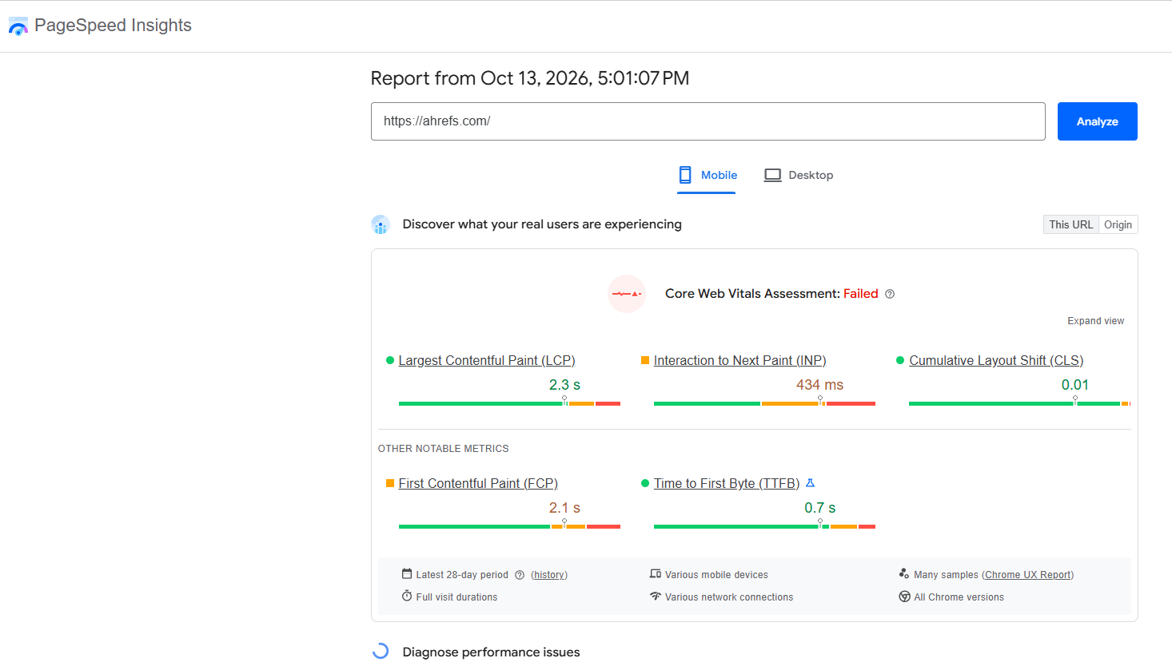Image resolution: width=1172 pixels, height=670 pixels.
Task: Click the PageSpeed Insights title text
Action: pyautogui.click(x=113, y=26)
